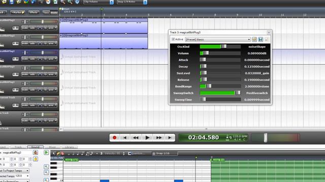
Task: Click the instrument icon beside magical8bitPlug3 name field
Action: [x=36, y=153]
